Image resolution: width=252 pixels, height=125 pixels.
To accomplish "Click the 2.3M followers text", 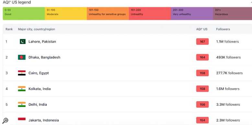I will (x=228, y=120).
